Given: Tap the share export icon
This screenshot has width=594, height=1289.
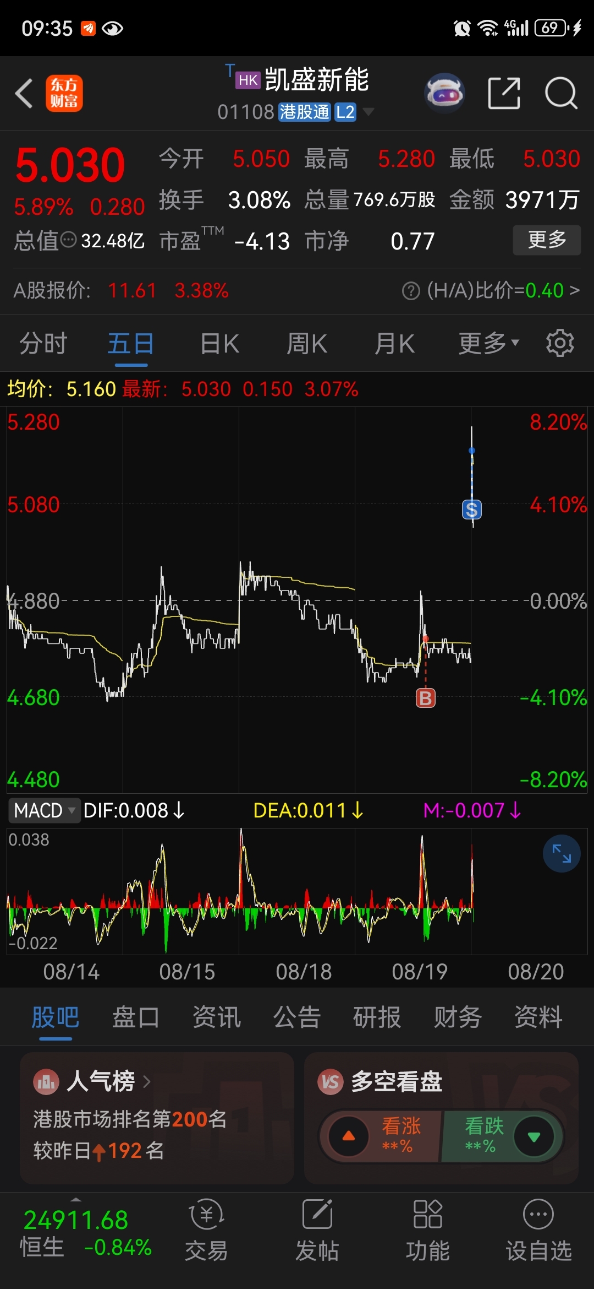Looking at the screenshot, I should click(x=504, y=93).
